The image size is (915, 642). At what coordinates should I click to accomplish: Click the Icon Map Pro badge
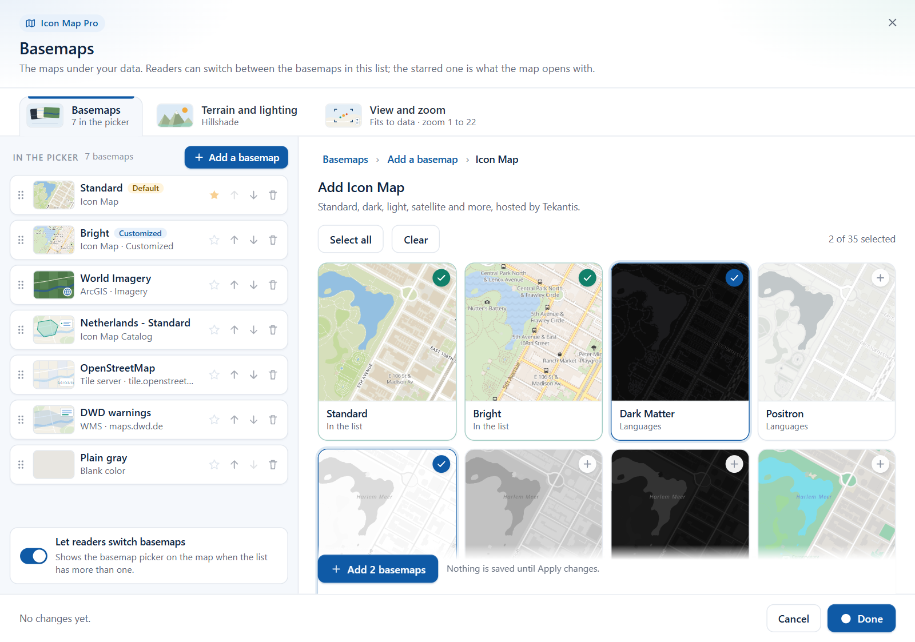coord(62,23)
